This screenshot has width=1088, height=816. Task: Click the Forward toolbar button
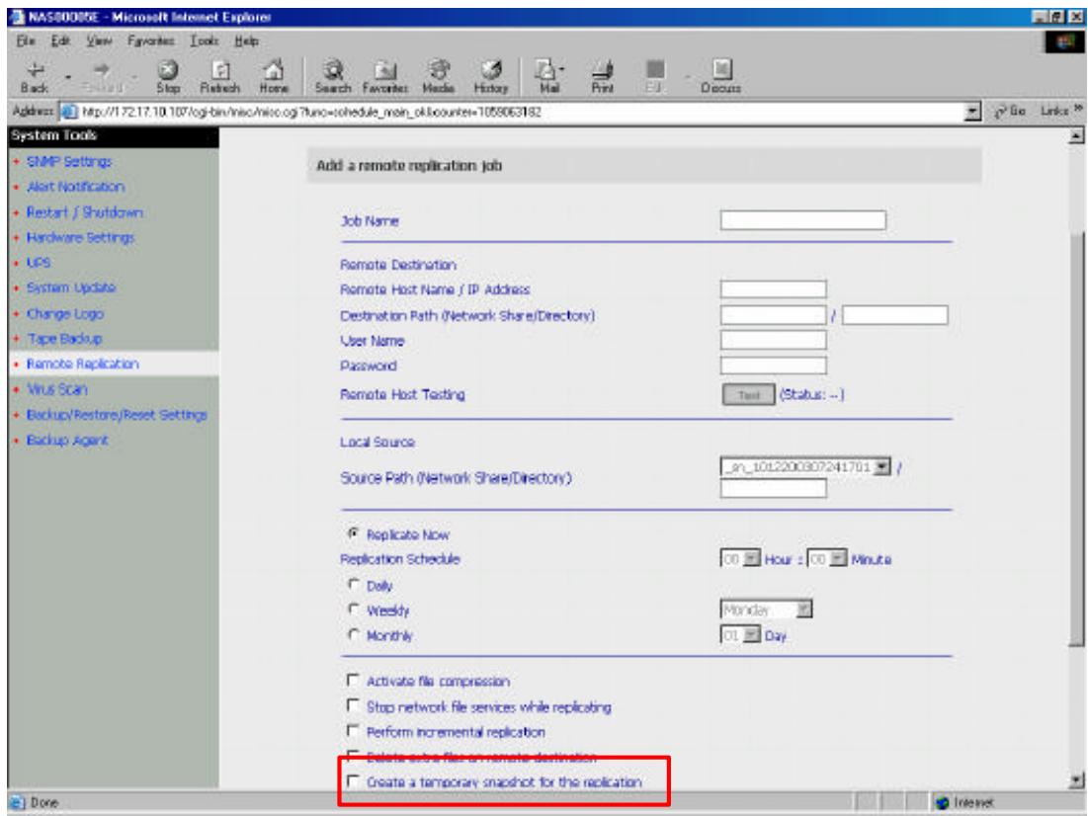tap(102, 77)
